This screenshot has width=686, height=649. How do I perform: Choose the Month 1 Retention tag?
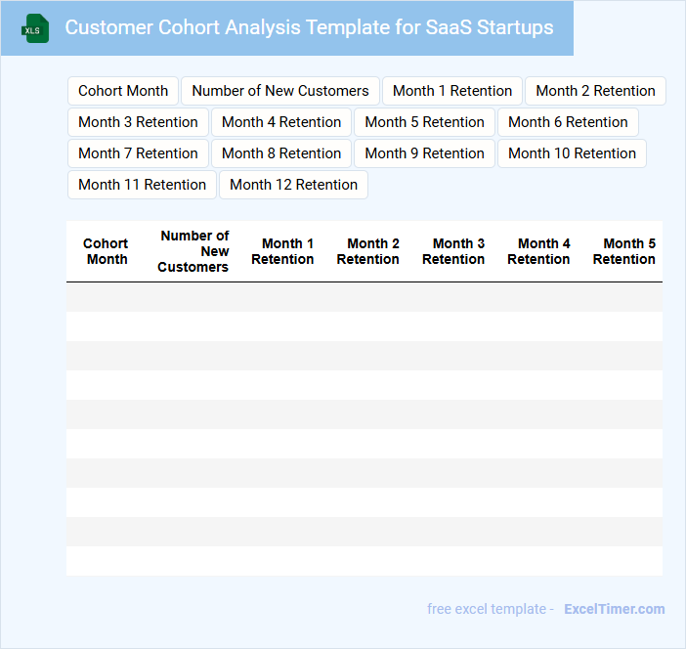pos(452,91)
